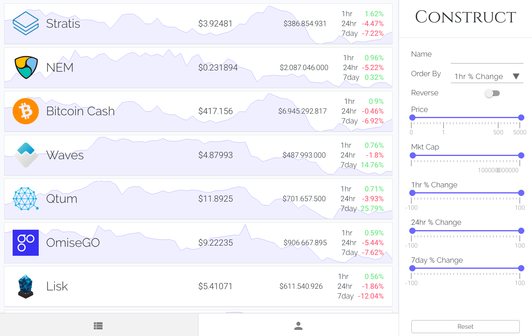The width and height of the screenshot is (532, 336).
Task: Click the Order By dropdown arrow
Action: (516, 77)
